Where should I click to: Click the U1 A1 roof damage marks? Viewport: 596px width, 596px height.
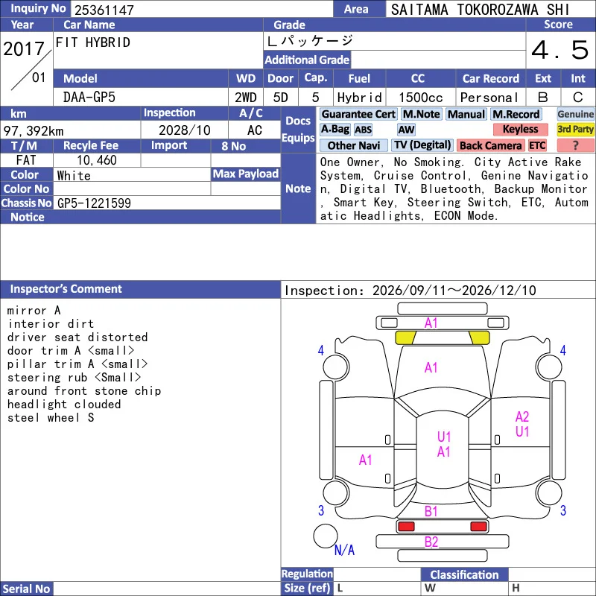click(x=443, y=444)
